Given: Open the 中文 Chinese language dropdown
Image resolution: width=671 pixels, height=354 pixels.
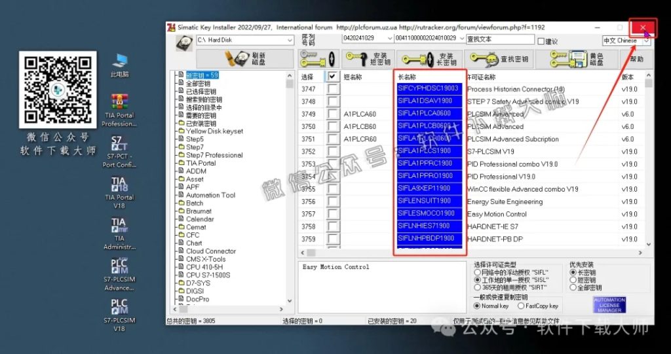Looking at the screenshot, I should [647, 41].
